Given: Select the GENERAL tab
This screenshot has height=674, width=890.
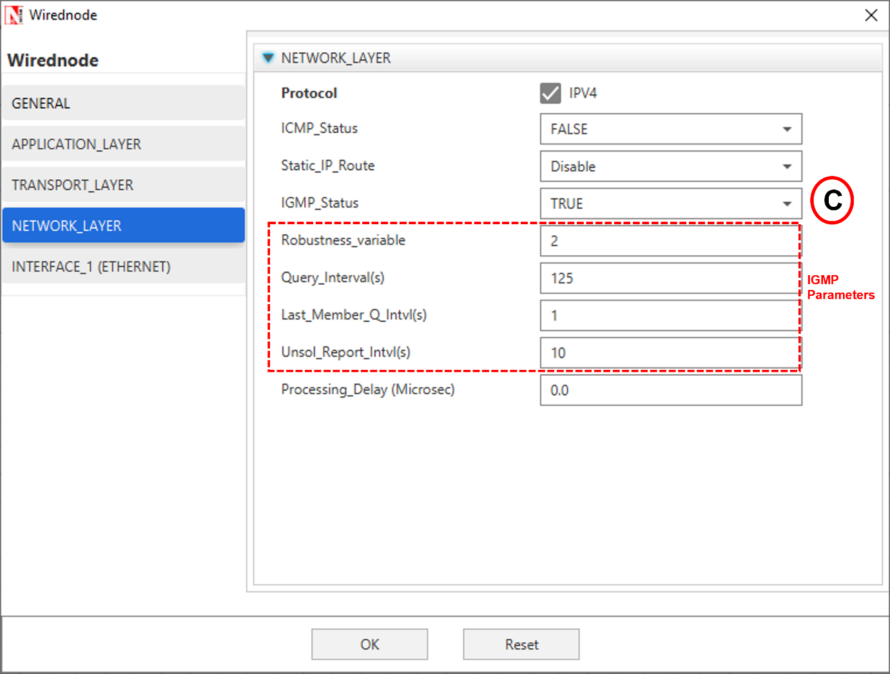Looking at the screenshot, I should coord(123,103).
